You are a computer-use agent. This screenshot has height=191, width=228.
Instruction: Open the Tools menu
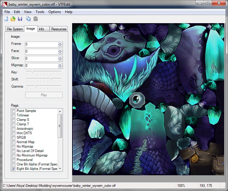(x=40, y=12)
